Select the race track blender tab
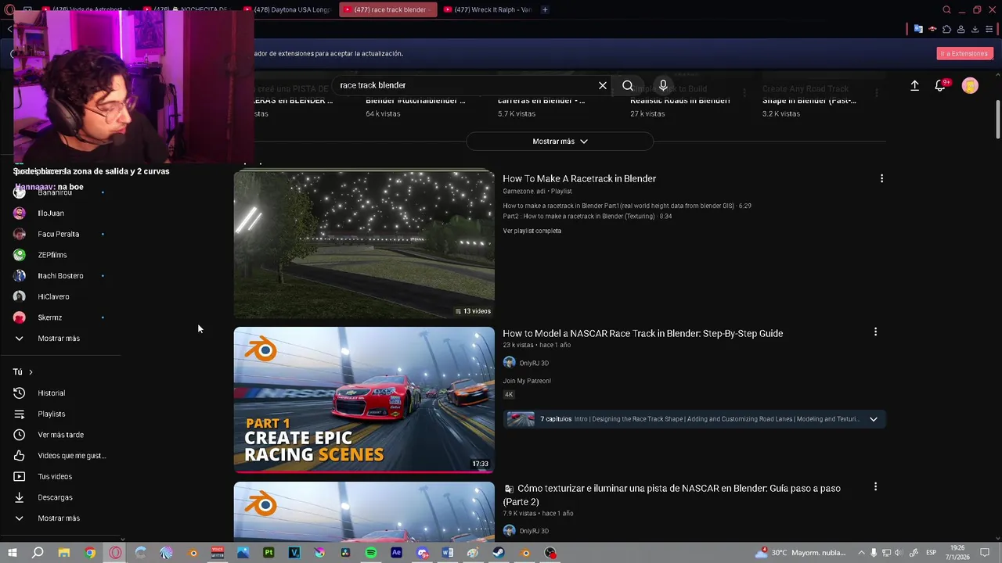The height and width of the screenshot is (563, 1002). coord(387,9)
